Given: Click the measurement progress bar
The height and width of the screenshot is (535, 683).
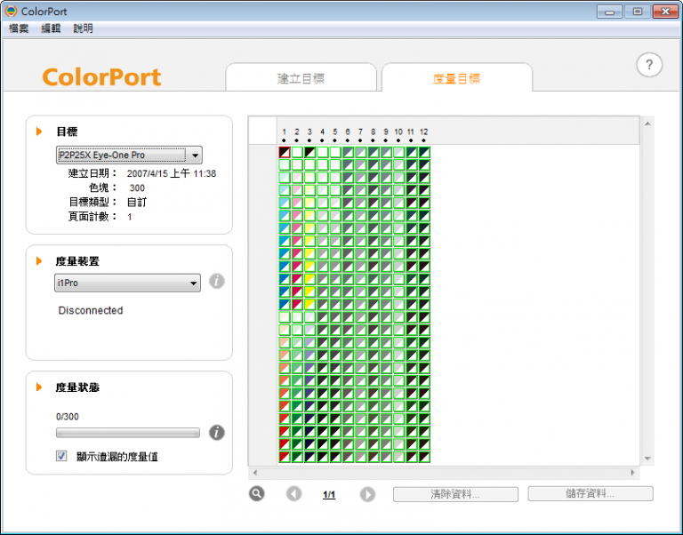Looking at the screenshot, I should (128, 433).
